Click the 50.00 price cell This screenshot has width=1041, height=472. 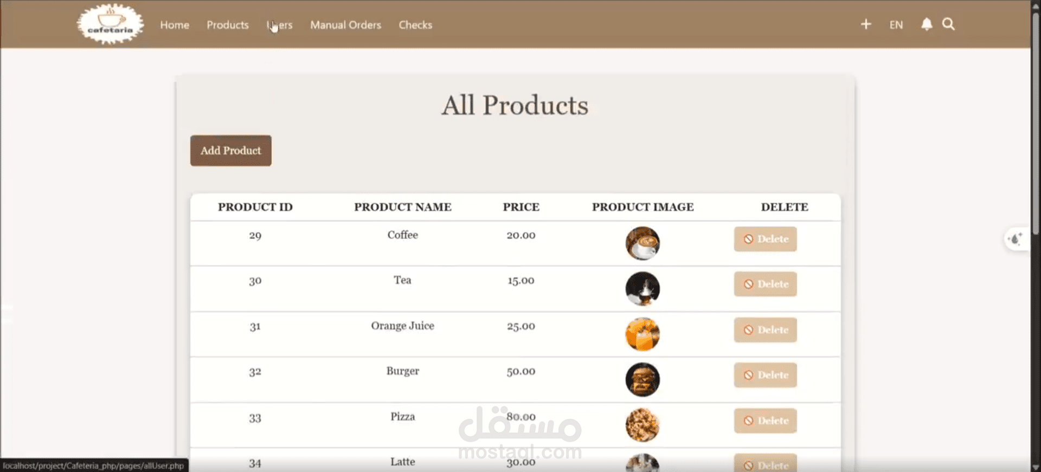[521, 372]
